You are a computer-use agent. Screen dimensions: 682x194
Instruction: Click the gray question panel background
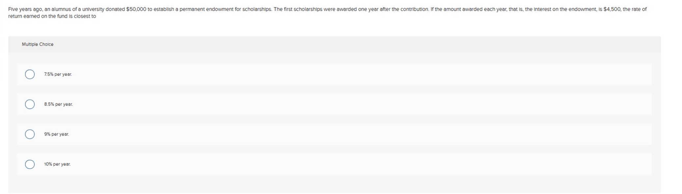(329, 184)
